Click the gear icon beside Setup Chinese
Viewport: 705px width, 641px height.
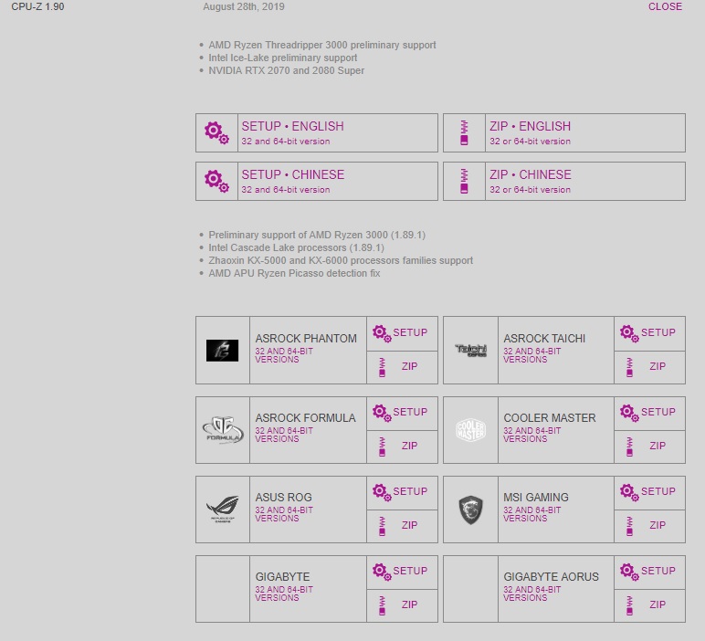[x=216, y=181]
